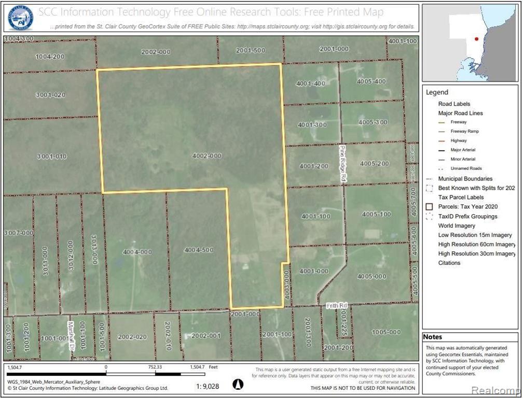The image size is (523, 398).
Task: Click the overview inset map thumbnail
Action: point(470,43)
